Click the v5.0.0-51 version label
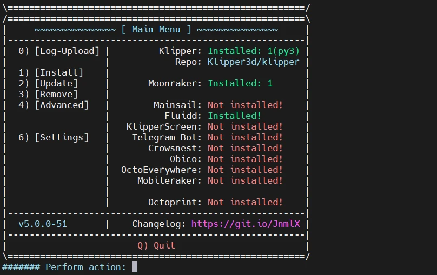The height and width of the screenshot is (275, 437). (43, 224)
